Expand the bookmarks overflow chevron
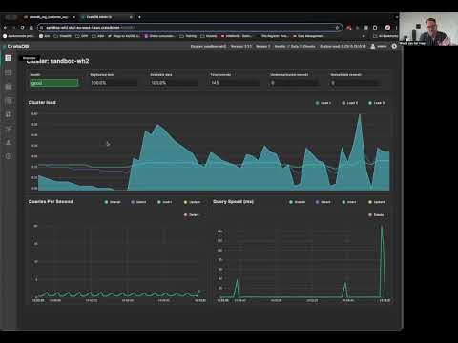This screenshot has height=343, width=458. (x=364, y=36)
